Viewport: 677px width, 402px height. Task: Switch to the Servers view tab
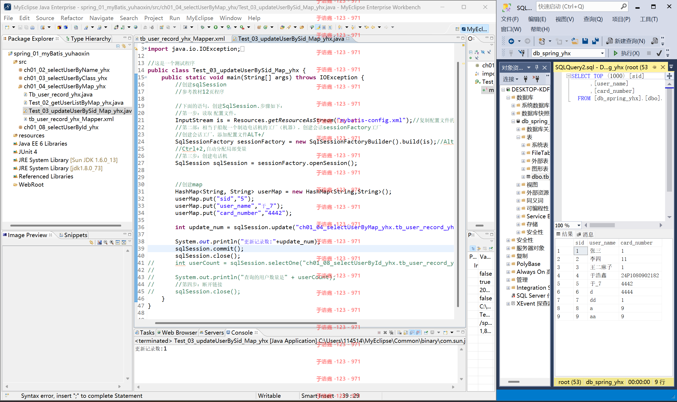211,332
